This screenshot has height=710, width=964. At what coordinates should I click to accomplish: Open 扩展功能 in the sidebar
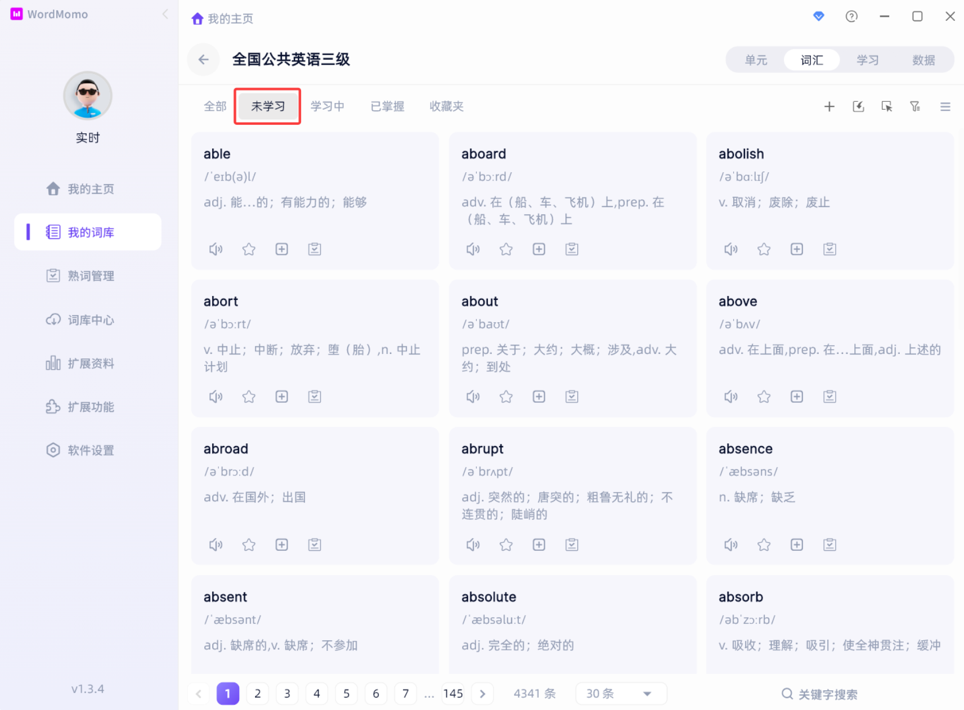point(88,407)
